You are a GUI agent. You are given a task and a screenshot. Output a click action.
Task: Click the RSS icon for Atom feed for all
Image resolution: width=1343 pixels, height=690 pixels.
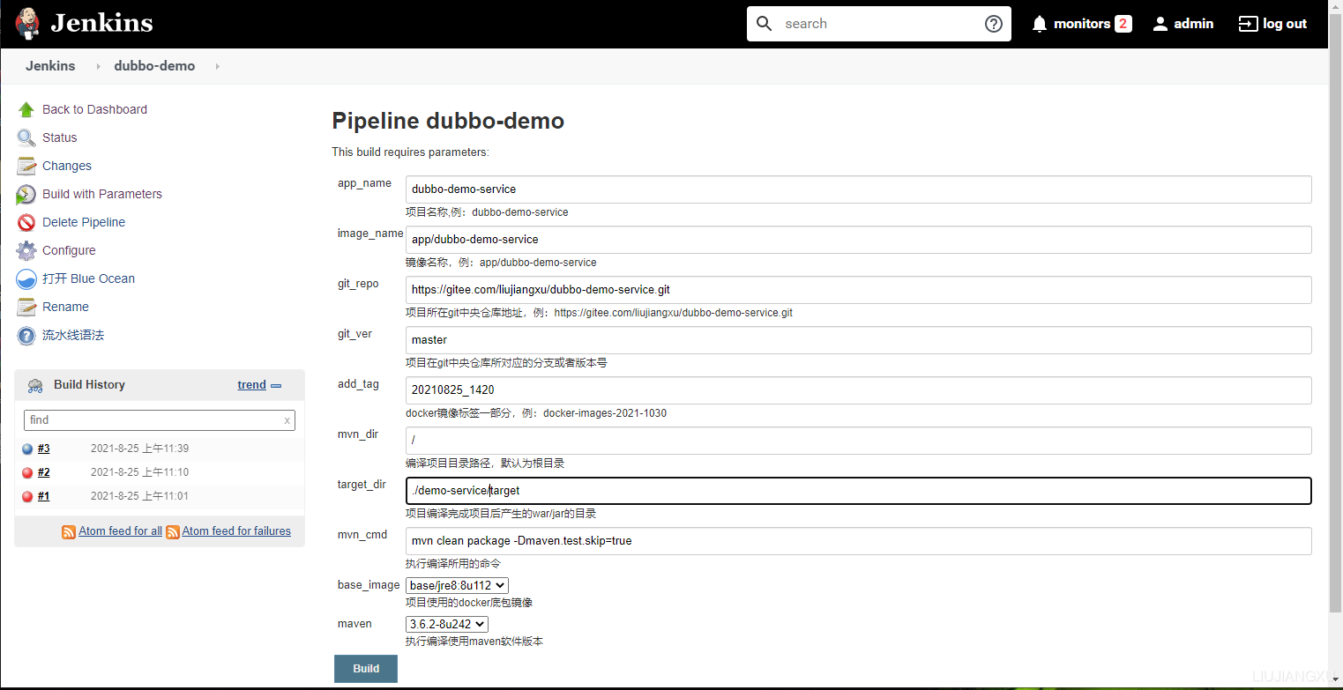[x=69, y=531]
